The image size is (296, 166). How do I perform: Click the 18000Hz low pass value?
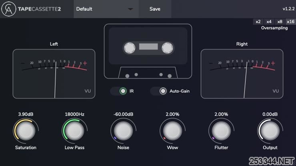point(74,115)
